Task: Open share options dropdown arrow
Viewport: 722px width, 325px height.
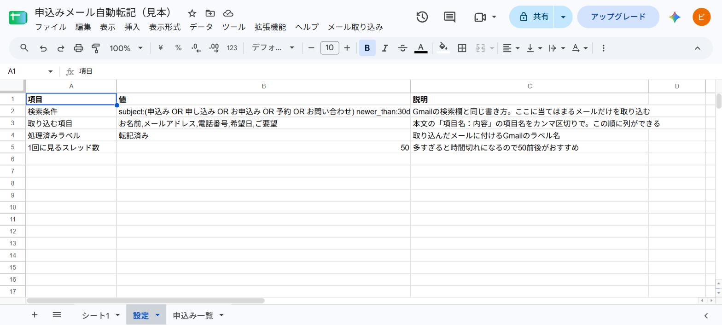Action: point(563,17)
